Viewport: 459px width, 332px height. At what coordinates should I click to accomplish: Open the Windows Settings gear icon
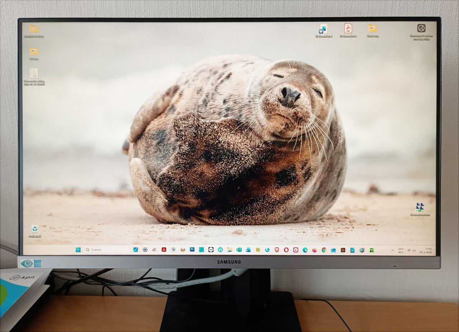pyautogui.click(x=145, y=250)
